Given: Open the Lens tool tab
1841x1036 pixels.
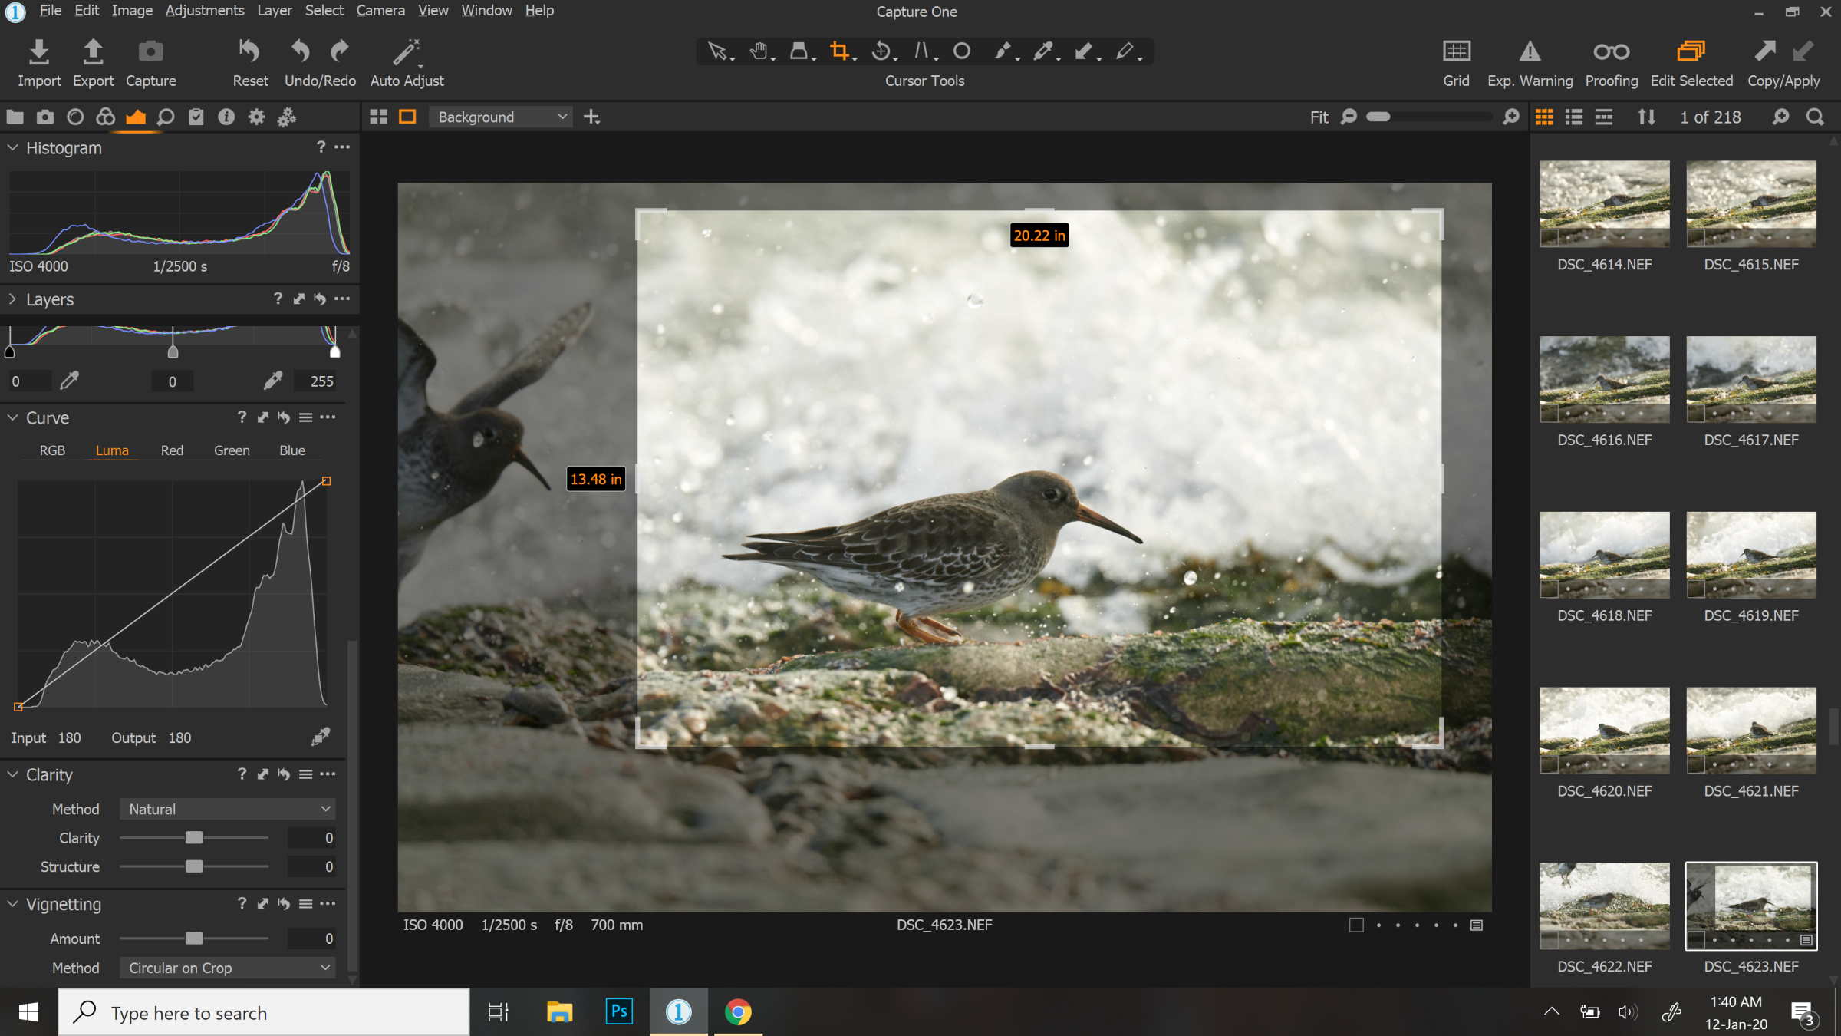Looking at the screenshot, I should tap(75, 117).
